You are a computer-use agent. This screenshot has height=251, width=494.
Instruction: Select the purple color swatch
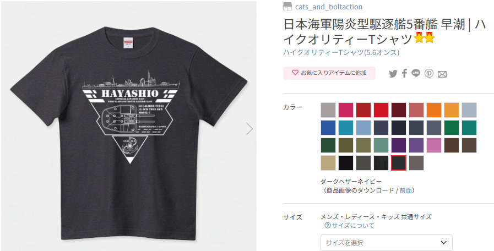tap(399, 145)
